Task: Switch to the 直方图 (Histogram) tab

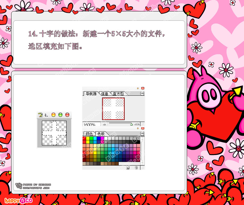Action: click(118, 94)
